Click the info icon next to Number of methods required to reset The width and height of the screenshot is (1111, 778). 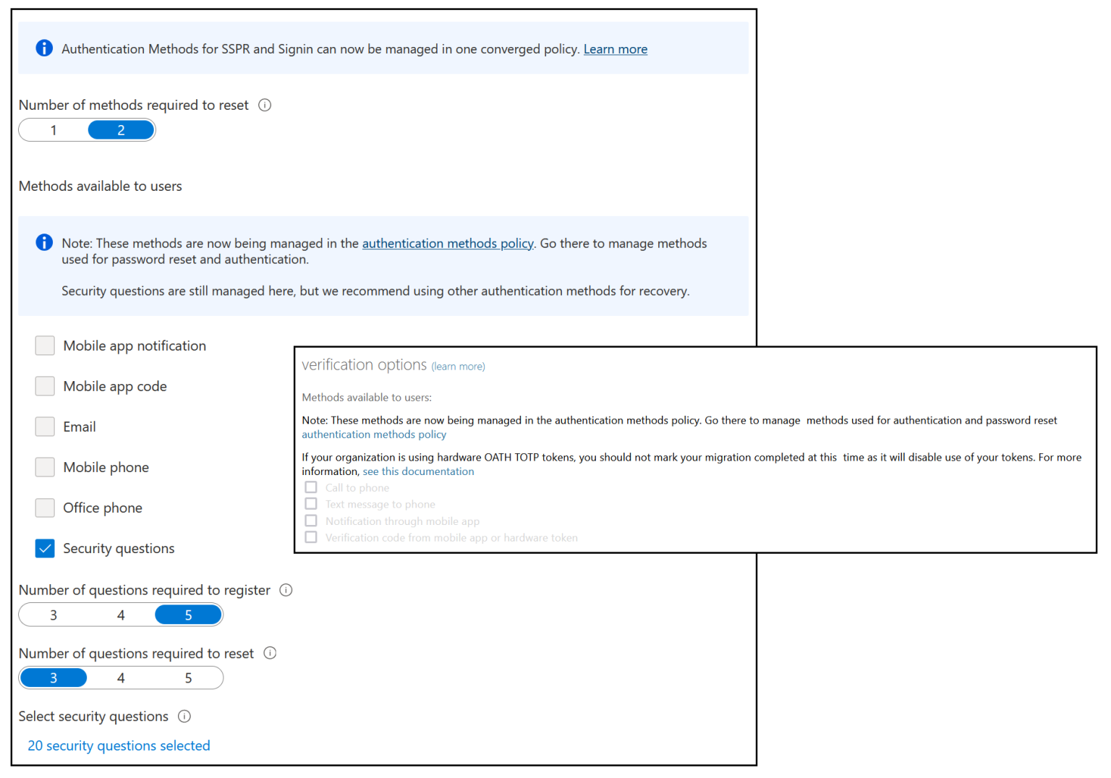click(265, 105)
